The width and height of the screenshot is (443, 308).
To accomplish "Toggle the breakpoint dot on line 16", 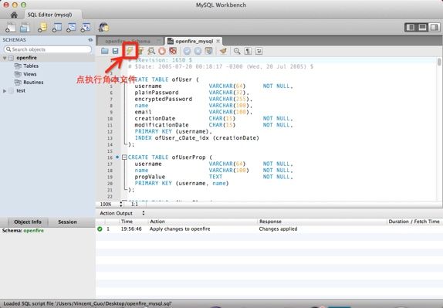I will [117, 157].
